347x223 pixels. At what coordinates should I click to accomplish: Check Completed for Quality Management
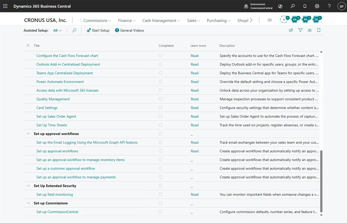(x=160, y=99)
